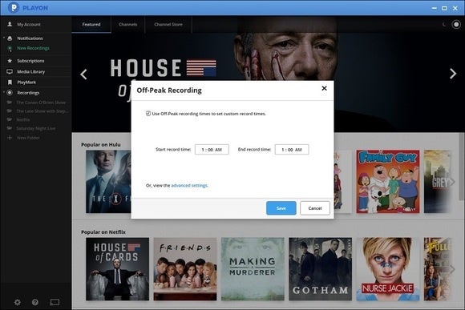
Task: Open Making a Murderer thumbnail
Action: tap(253, 269)
